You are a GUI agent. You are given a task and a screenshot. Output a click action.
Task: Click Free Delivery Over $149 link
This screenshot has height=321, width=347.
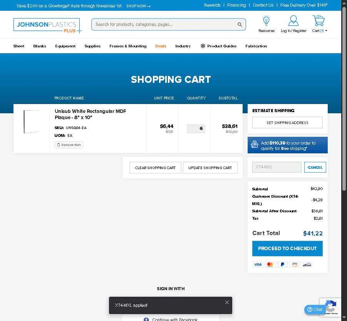coord(304,5)
